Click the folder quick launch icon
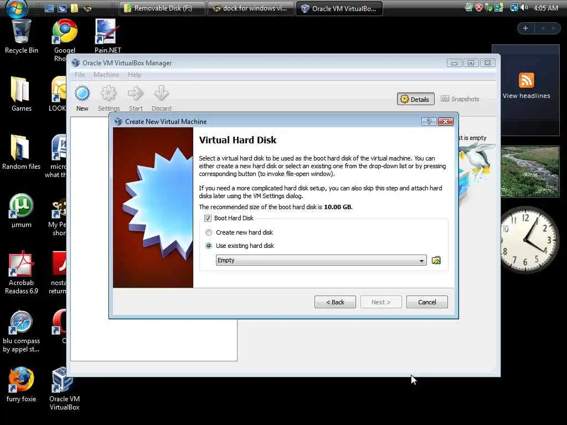567x425 pixels. [x=75, y=8]
